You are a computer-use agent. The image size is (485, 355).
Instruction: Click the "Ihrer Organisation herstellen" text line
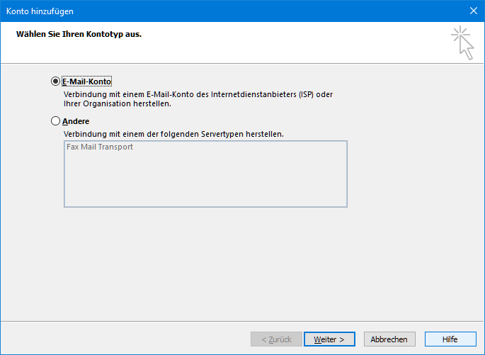(118, 103)
